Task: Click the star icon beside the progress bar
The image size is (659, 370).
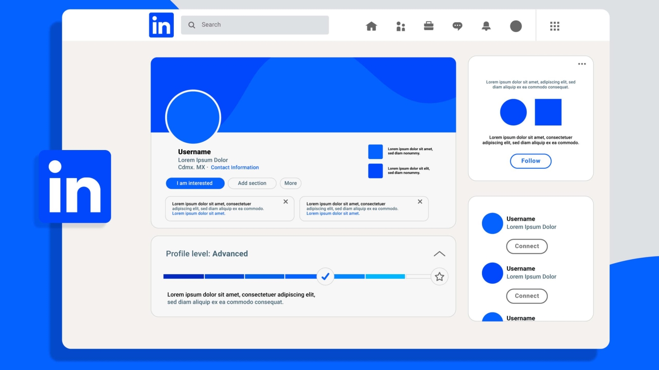Action: click(439, 277)
